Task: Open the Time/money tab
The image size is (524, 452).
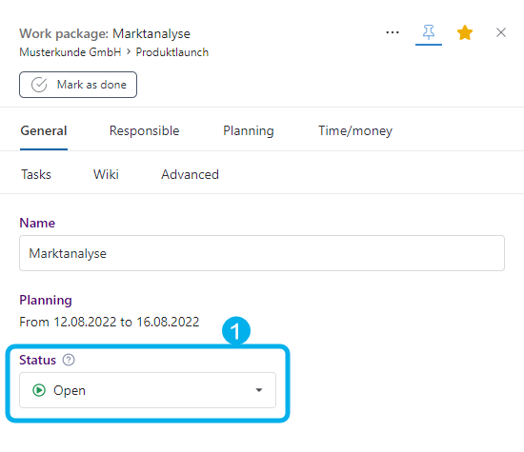Action: point(355,131)
